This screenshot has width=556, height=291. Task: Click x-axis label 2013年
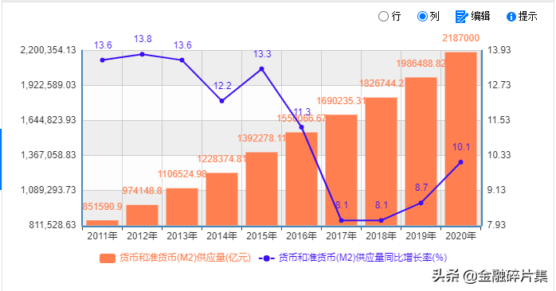182,236
